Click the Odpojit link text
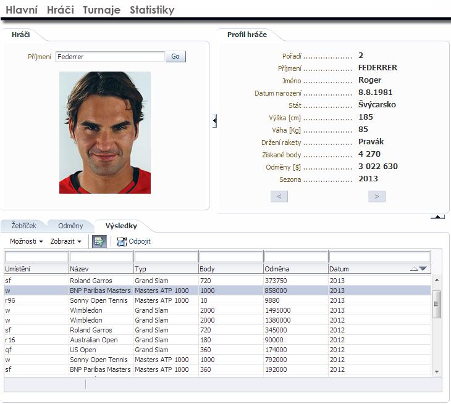451x404 pixels. tap(140, 241)
